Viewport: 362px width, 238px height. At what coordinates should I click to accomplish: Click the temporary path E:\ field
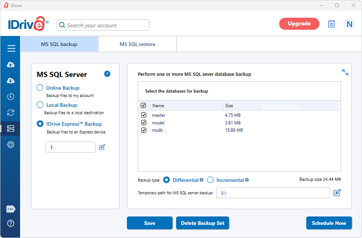(273, 193)
